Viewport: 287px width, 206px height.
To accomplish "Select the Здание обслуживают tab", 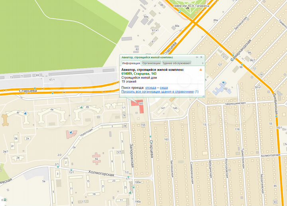I will click(x=177, y=63).
